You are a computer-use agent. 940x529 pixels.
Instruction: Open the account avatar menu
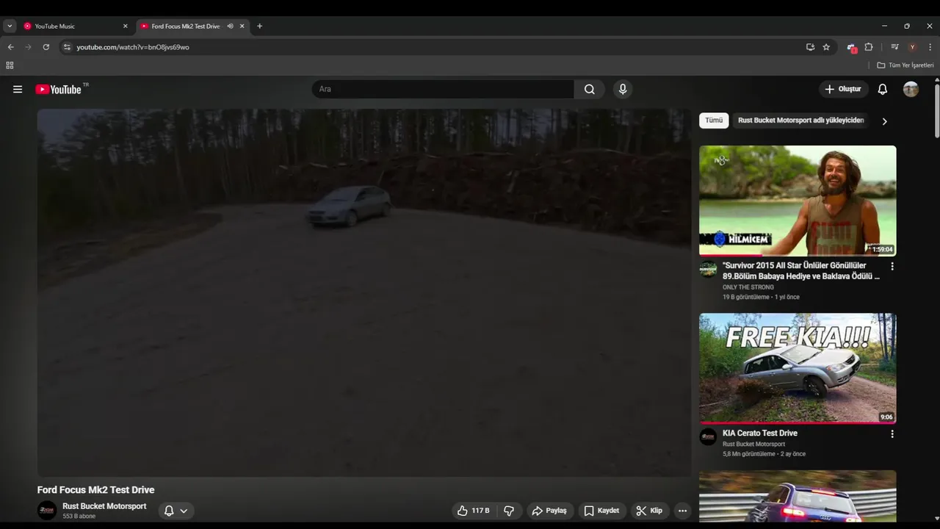tap(911, 89)
